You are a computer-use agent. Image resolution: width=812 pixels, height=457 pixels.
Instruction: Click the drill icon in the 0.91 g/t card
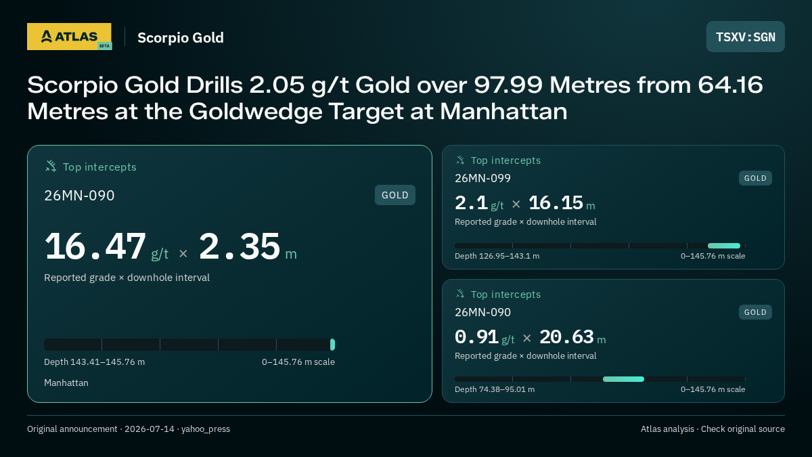click(460, 294)
